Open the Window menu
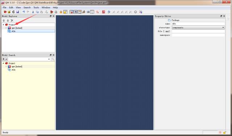This screenshot has width=232, height=136. tap(46, 7)
